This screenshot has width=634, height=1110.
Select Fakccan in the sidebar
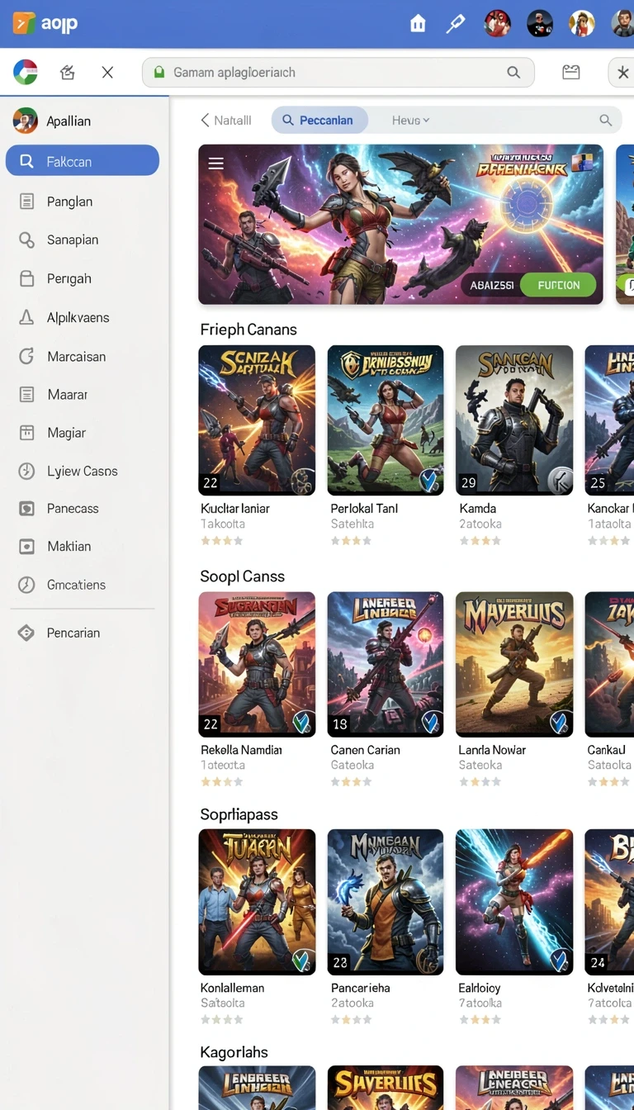pos(83,161)
